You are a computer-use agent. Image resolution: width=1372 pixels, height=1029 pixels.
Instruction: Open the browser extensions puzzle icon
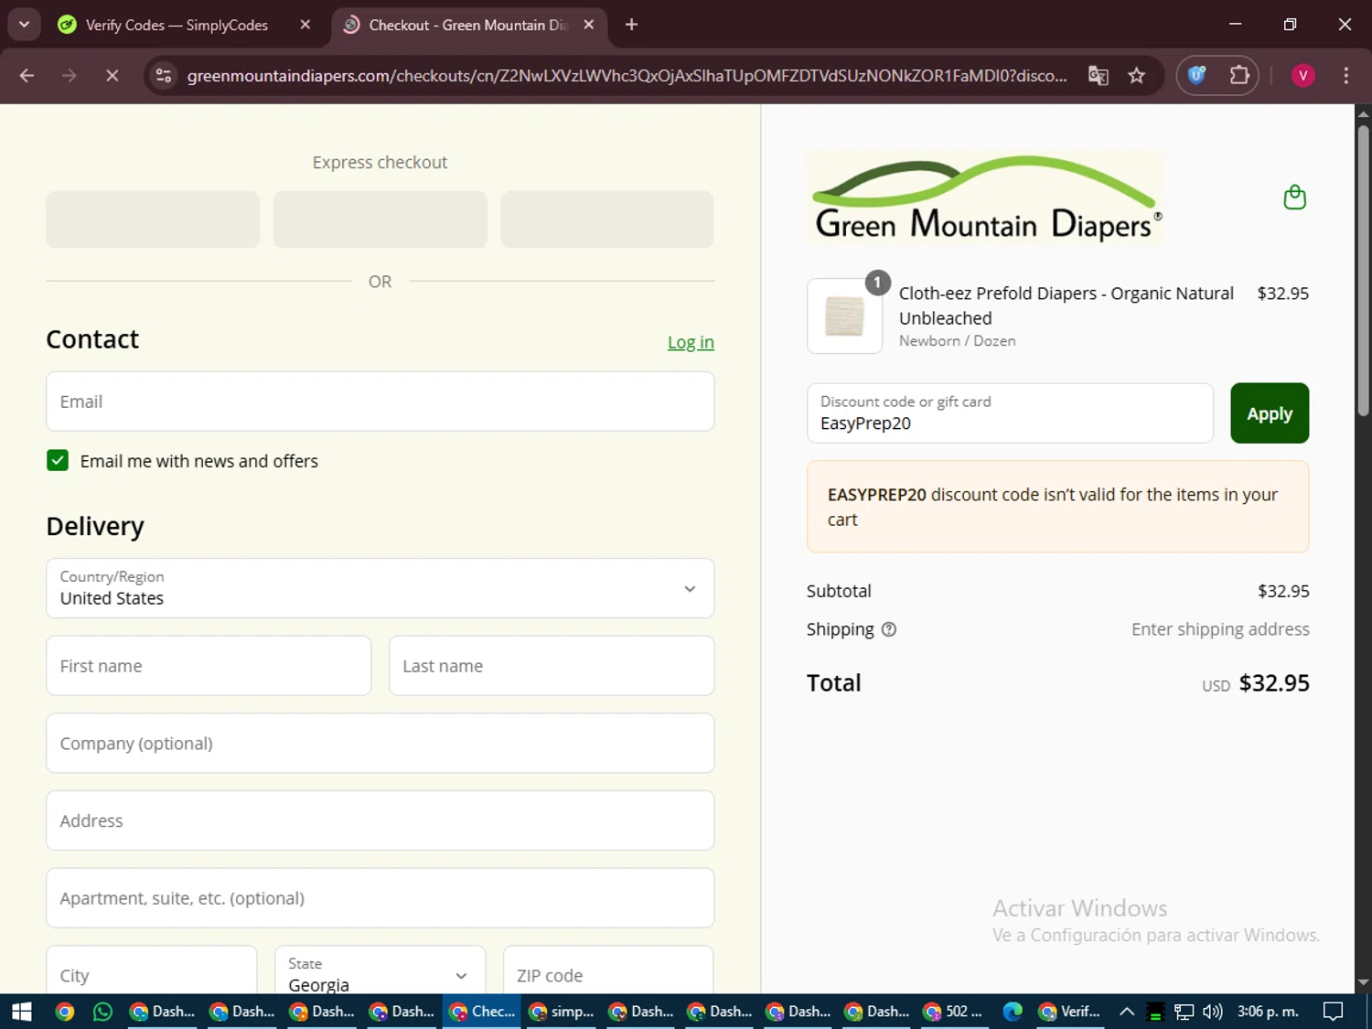click(x=1239, y=76)
